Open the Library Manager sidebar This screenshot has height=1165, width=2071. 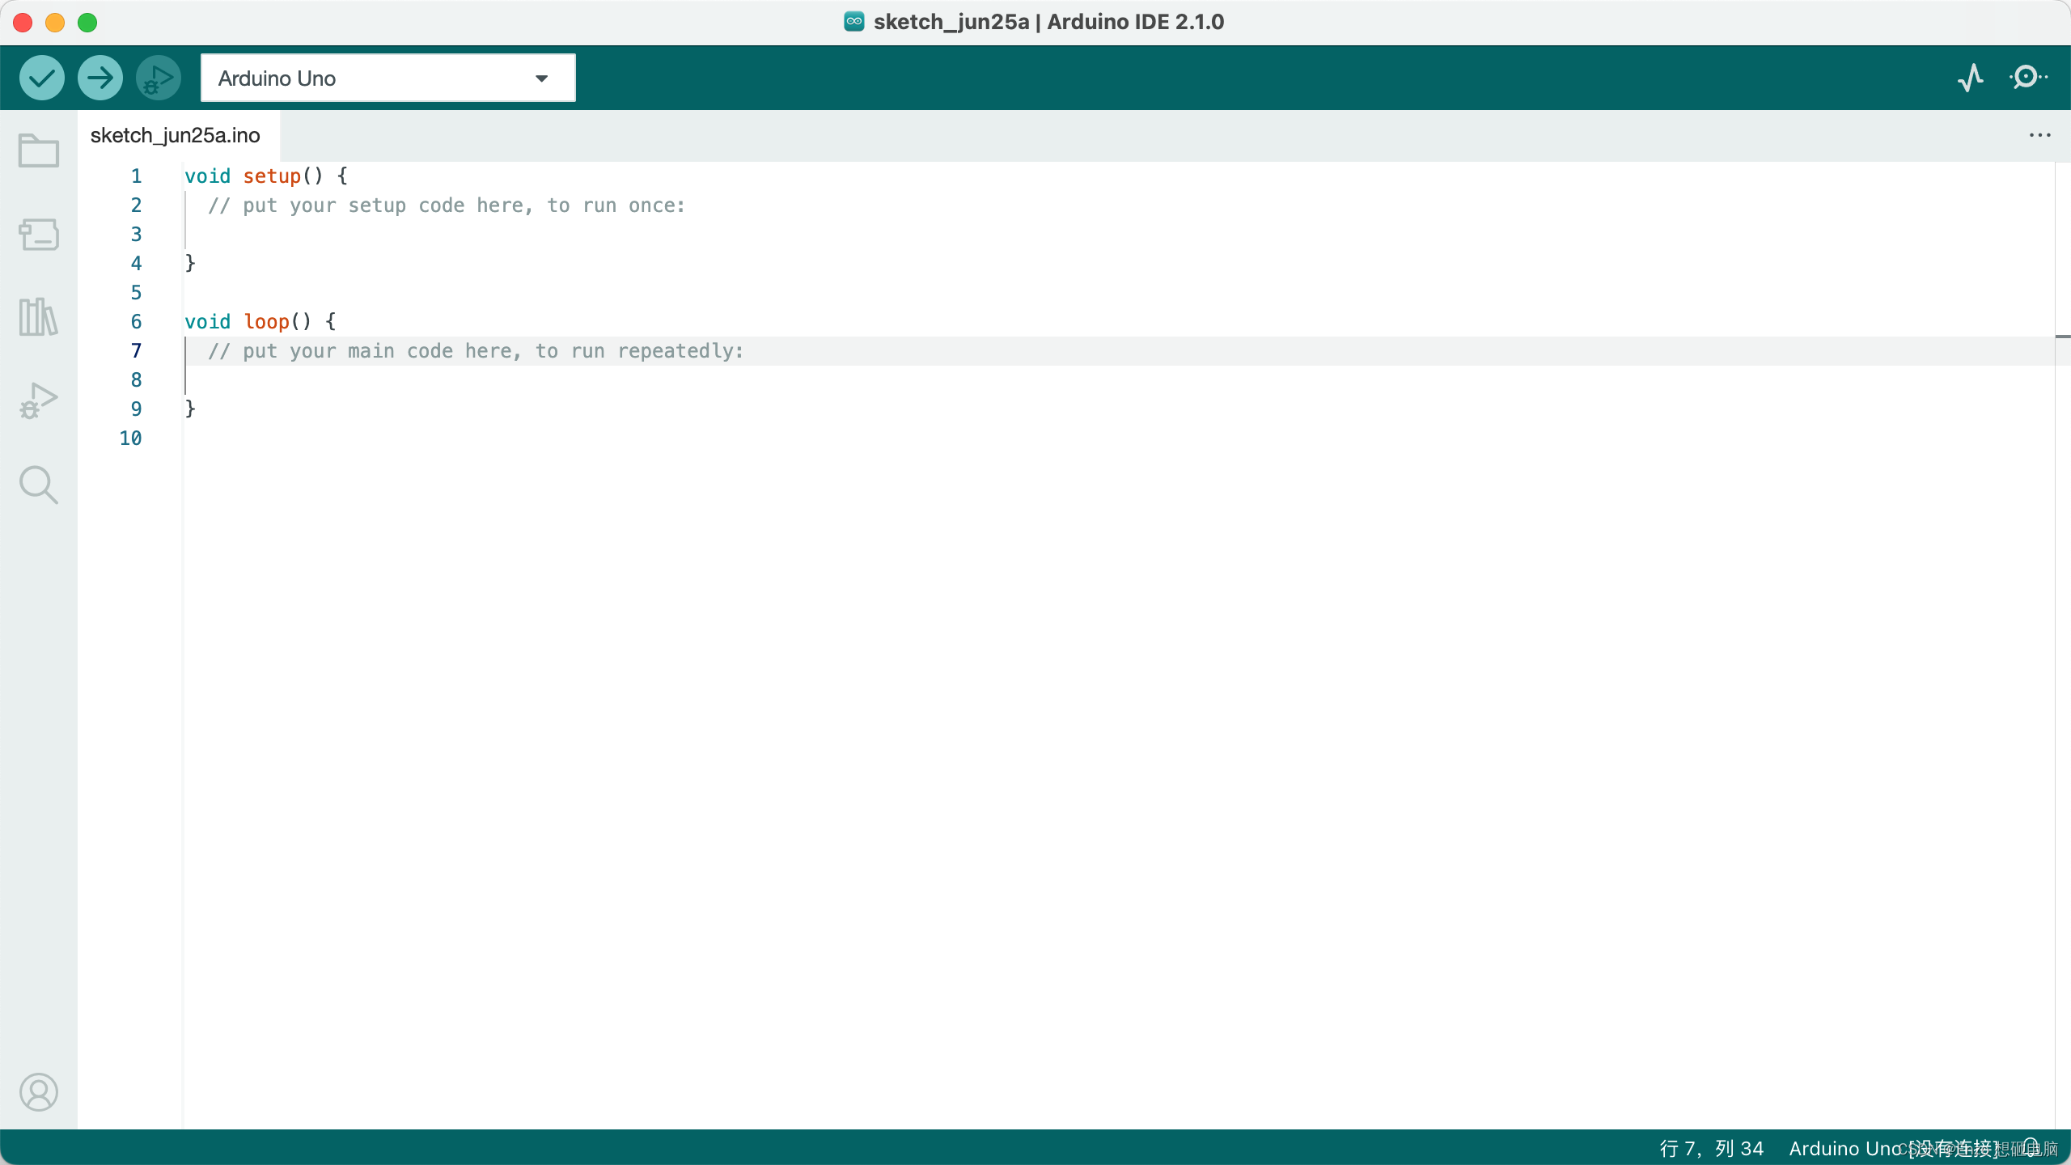pos(38,317)
